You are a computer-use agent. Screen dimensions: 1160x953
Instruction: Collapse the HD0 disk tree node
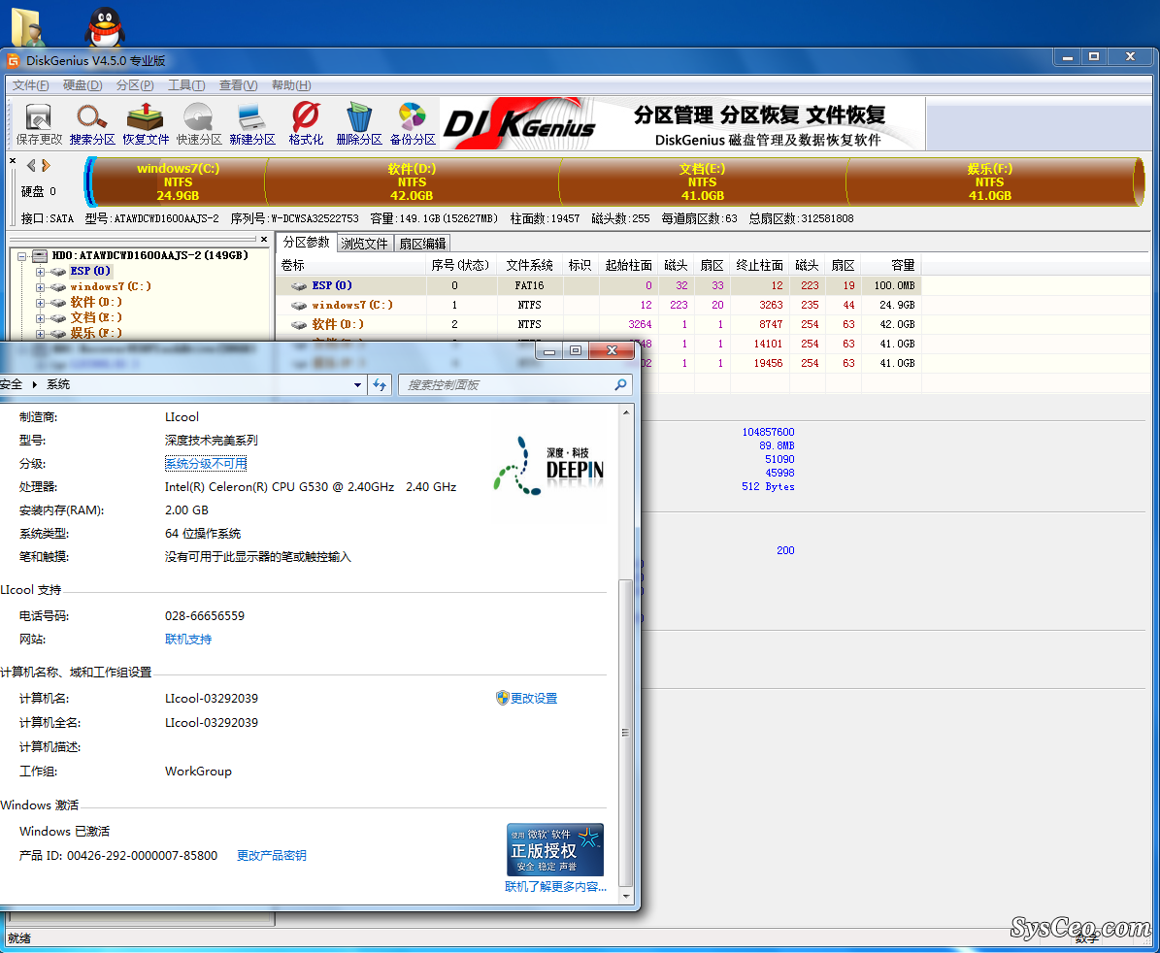pos(22,256)
